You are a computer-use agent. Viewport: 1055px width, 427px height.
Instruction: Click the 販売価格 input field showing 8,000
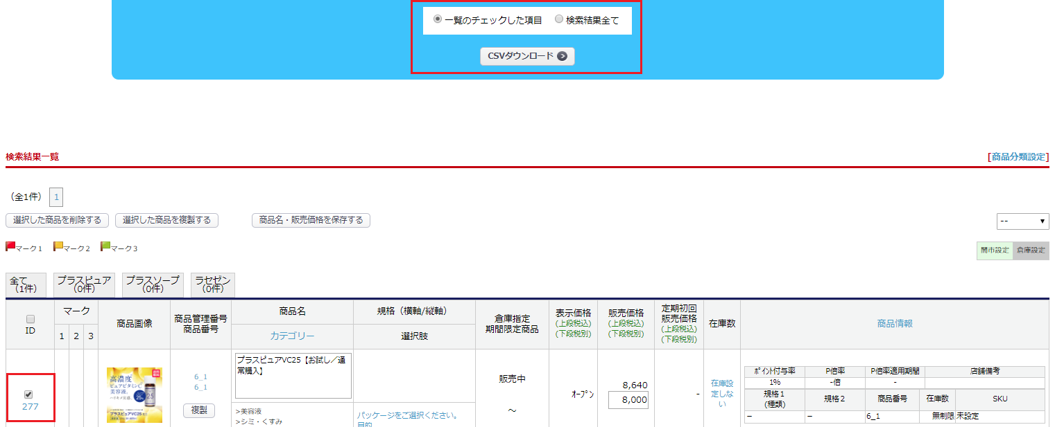tap(628, 400)
